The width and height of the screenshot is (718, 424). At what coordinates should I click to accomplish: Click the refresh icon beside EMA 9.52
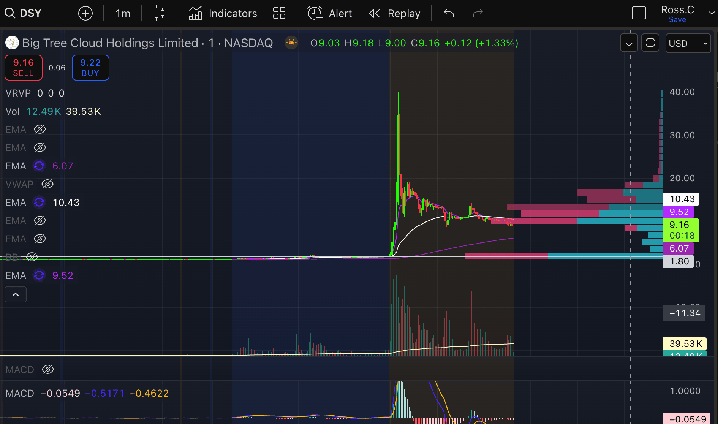pos(39,275)
